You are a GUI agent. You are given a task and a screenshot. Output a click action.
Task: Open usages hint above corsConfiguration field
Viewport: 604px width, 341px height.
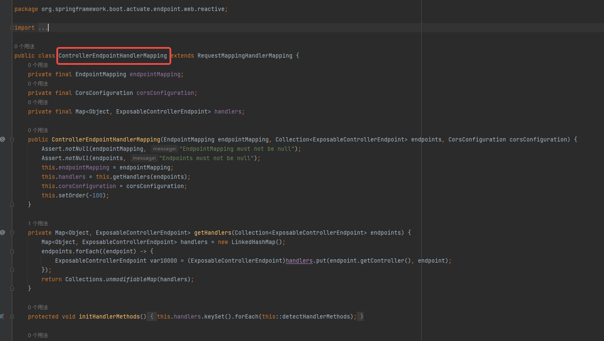tap(38, 83)
